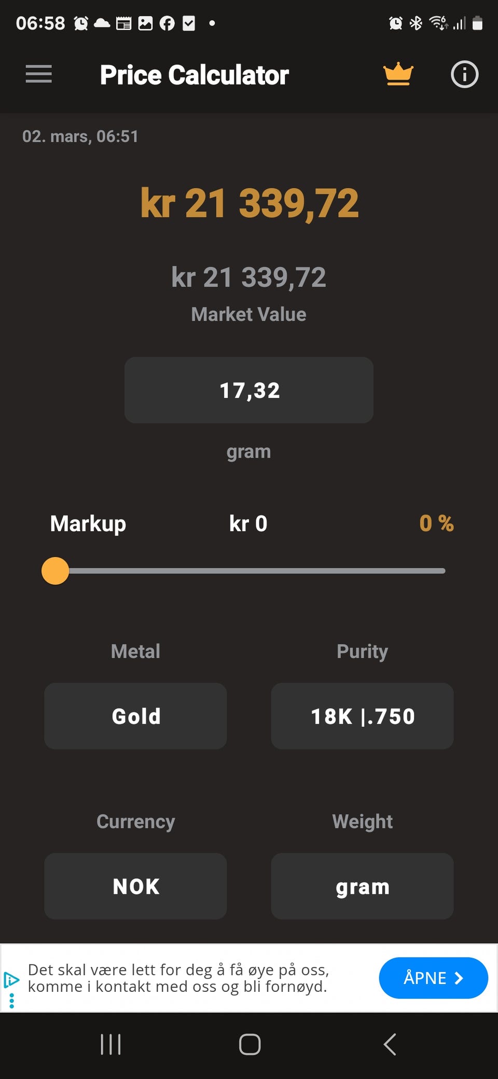Screen dimensions: 498x1079
Task: Tap the 0 % markup percentage value
Action: point(436,523)
